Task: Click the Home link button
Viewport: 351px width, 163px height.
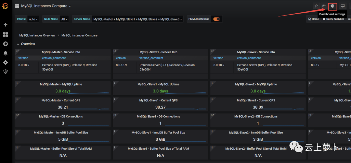Action: (x=314, y=19)
